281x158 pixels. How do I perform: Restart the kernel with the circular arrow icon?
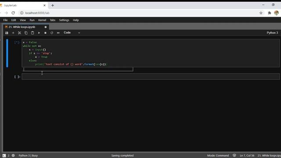point(52,33)
